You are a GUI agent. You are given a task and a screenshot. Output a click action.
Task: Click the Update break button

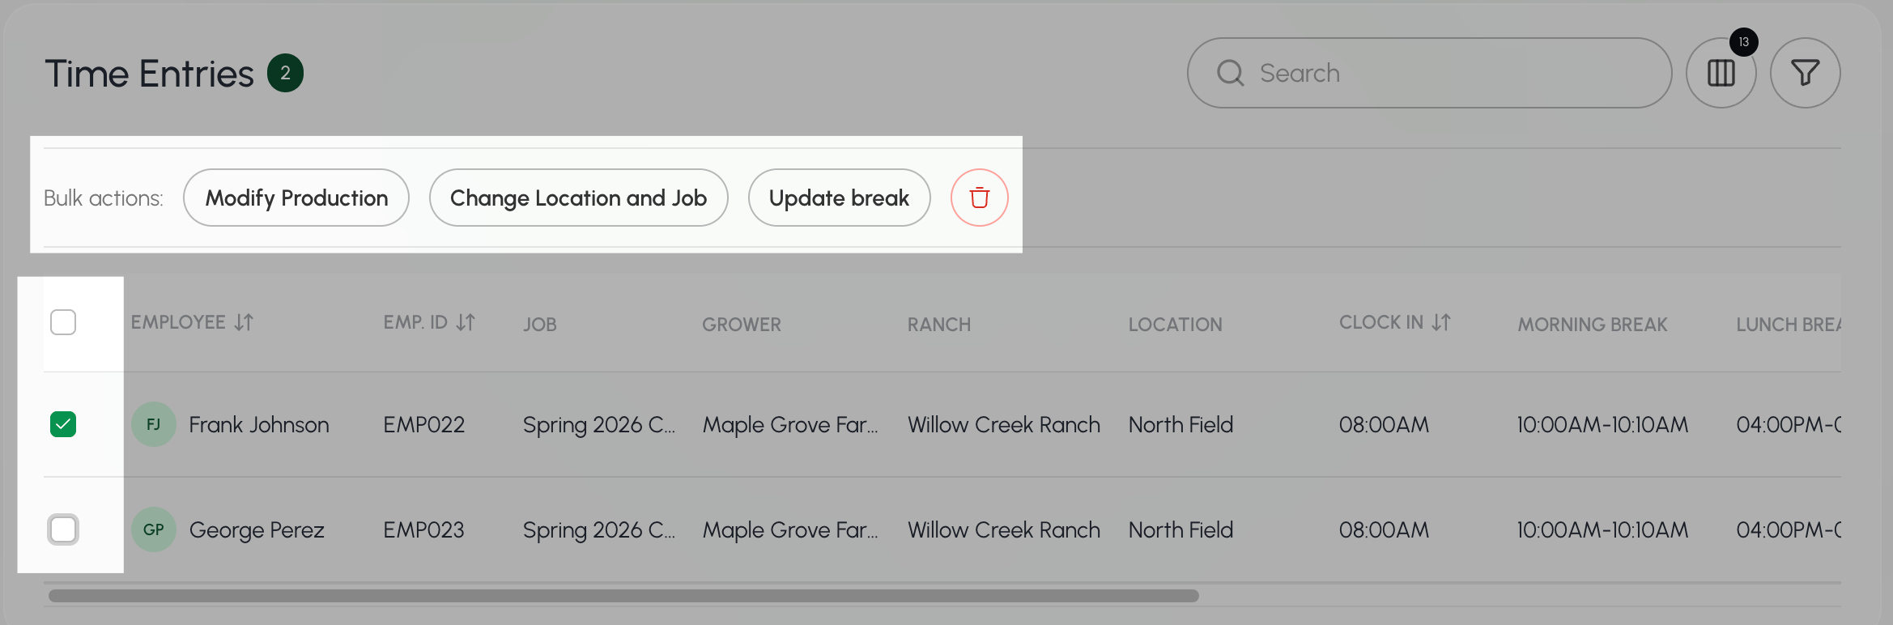point(839,198)
